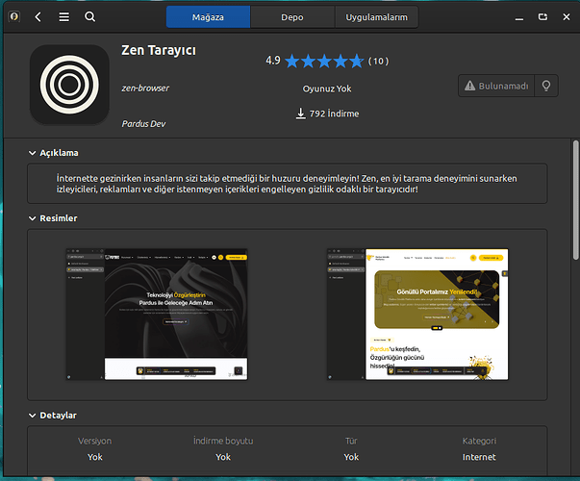The height and width of the screenshot is (481, 580).
Task: Collapse the Açıklama section
Action: point(32,153)
